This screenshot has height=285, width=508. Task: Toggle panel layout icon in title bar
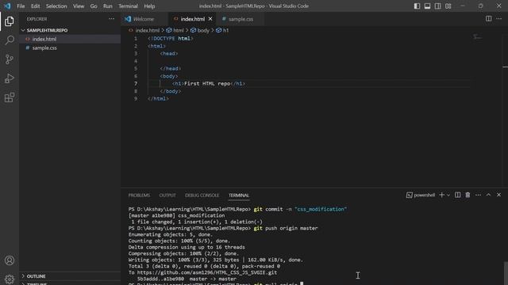click(x=427, y=6)
